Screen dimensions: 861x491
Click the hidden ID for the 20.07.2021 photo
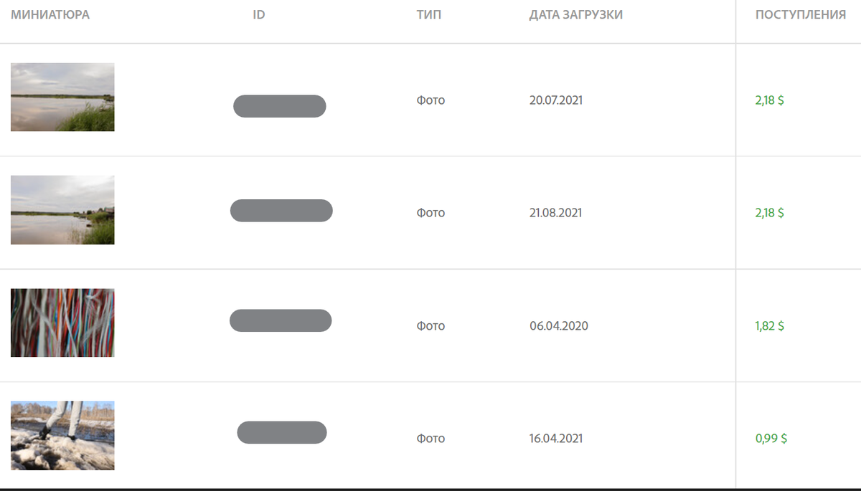(x=280, y=106)
